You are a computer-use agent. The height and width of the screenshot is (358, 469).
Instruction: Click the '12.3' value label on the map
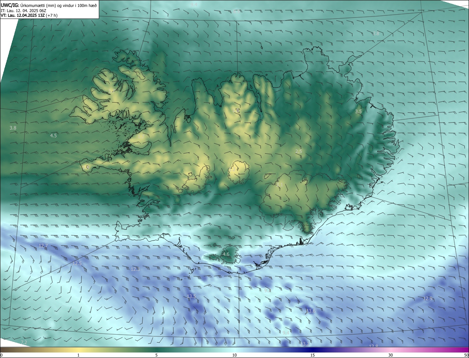click(x=135, y=269)
